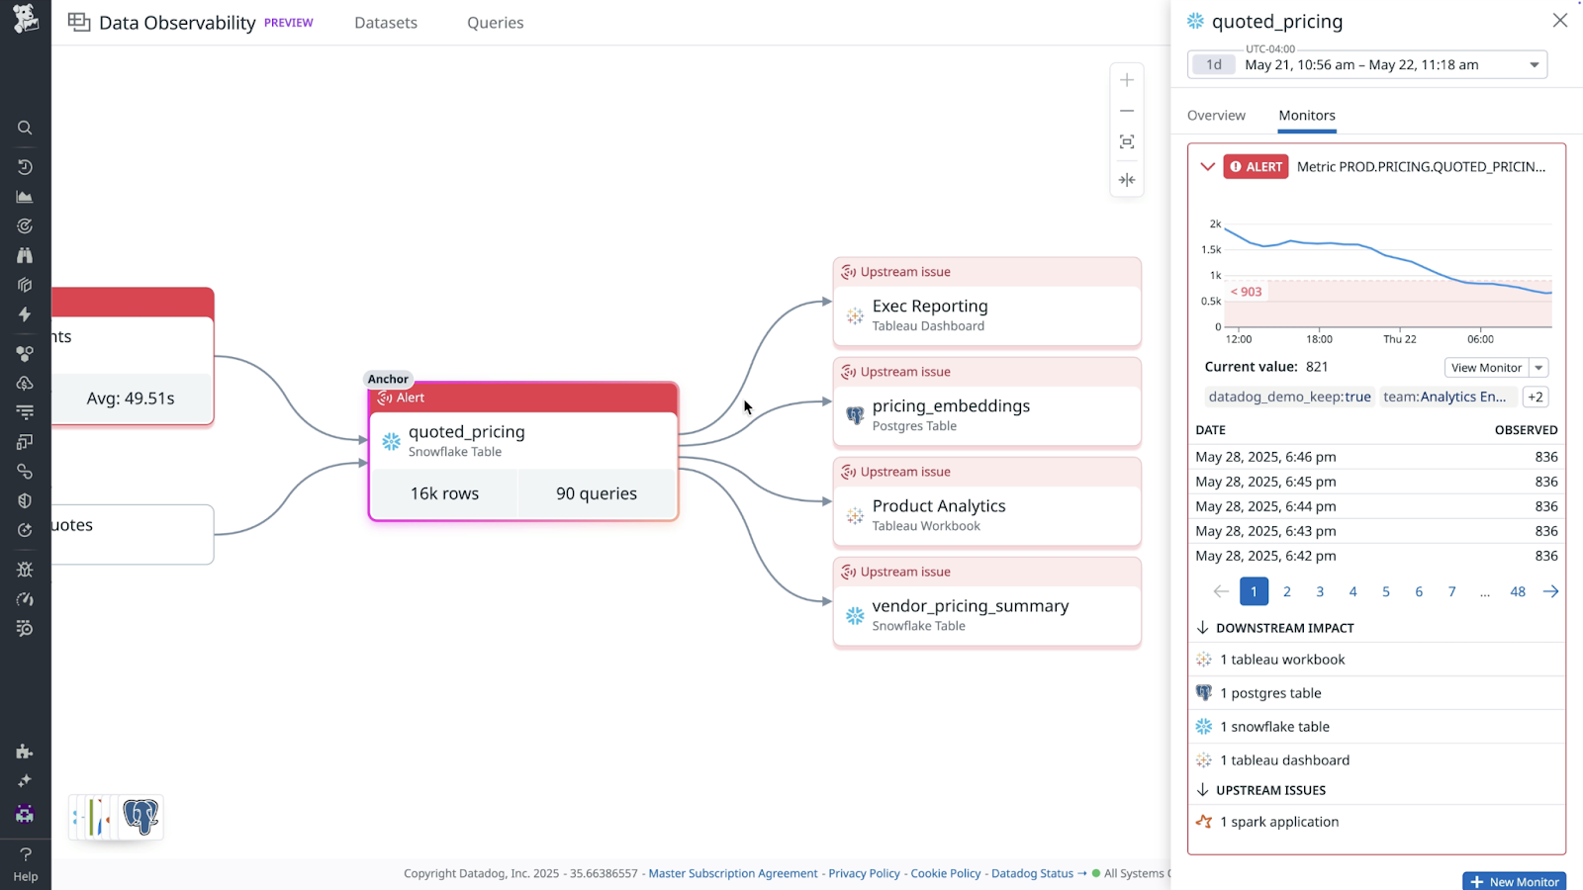Go to page 48 of observations
This screenshot has width=1583, height=890.
(x=1518, y=591)
